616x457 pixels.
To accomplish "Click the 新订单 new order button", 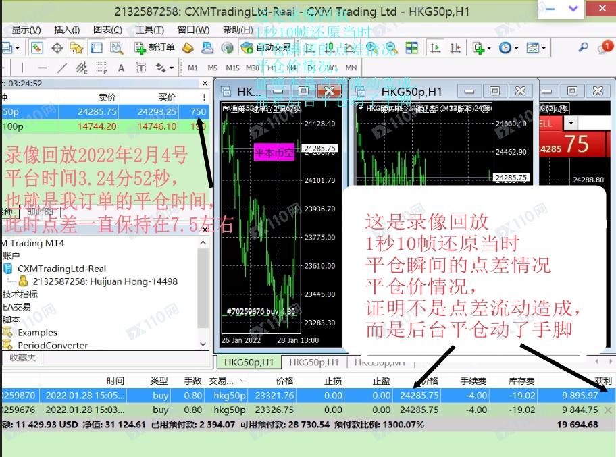I will point(155,48).
